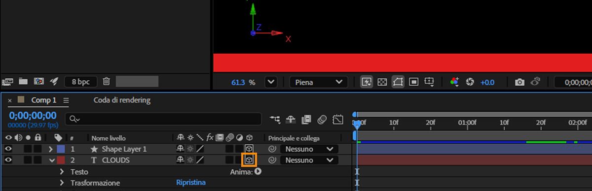The width and height of the screenshot is (592, 191).
Task: Enable Frame Blending for the composition
Action: tap(306, 119)
